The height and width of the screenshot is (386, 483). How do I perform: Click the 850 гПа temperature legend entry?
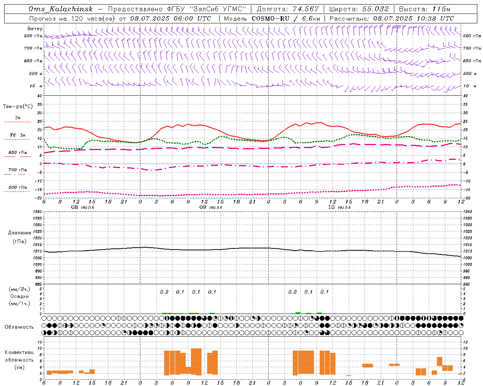[18, 153]
